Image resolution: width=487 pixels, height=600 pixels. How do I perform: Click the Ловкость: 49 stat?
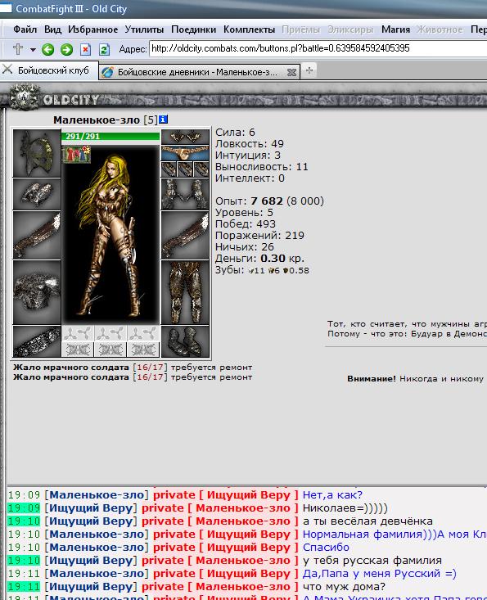click(x=250, y=144)
